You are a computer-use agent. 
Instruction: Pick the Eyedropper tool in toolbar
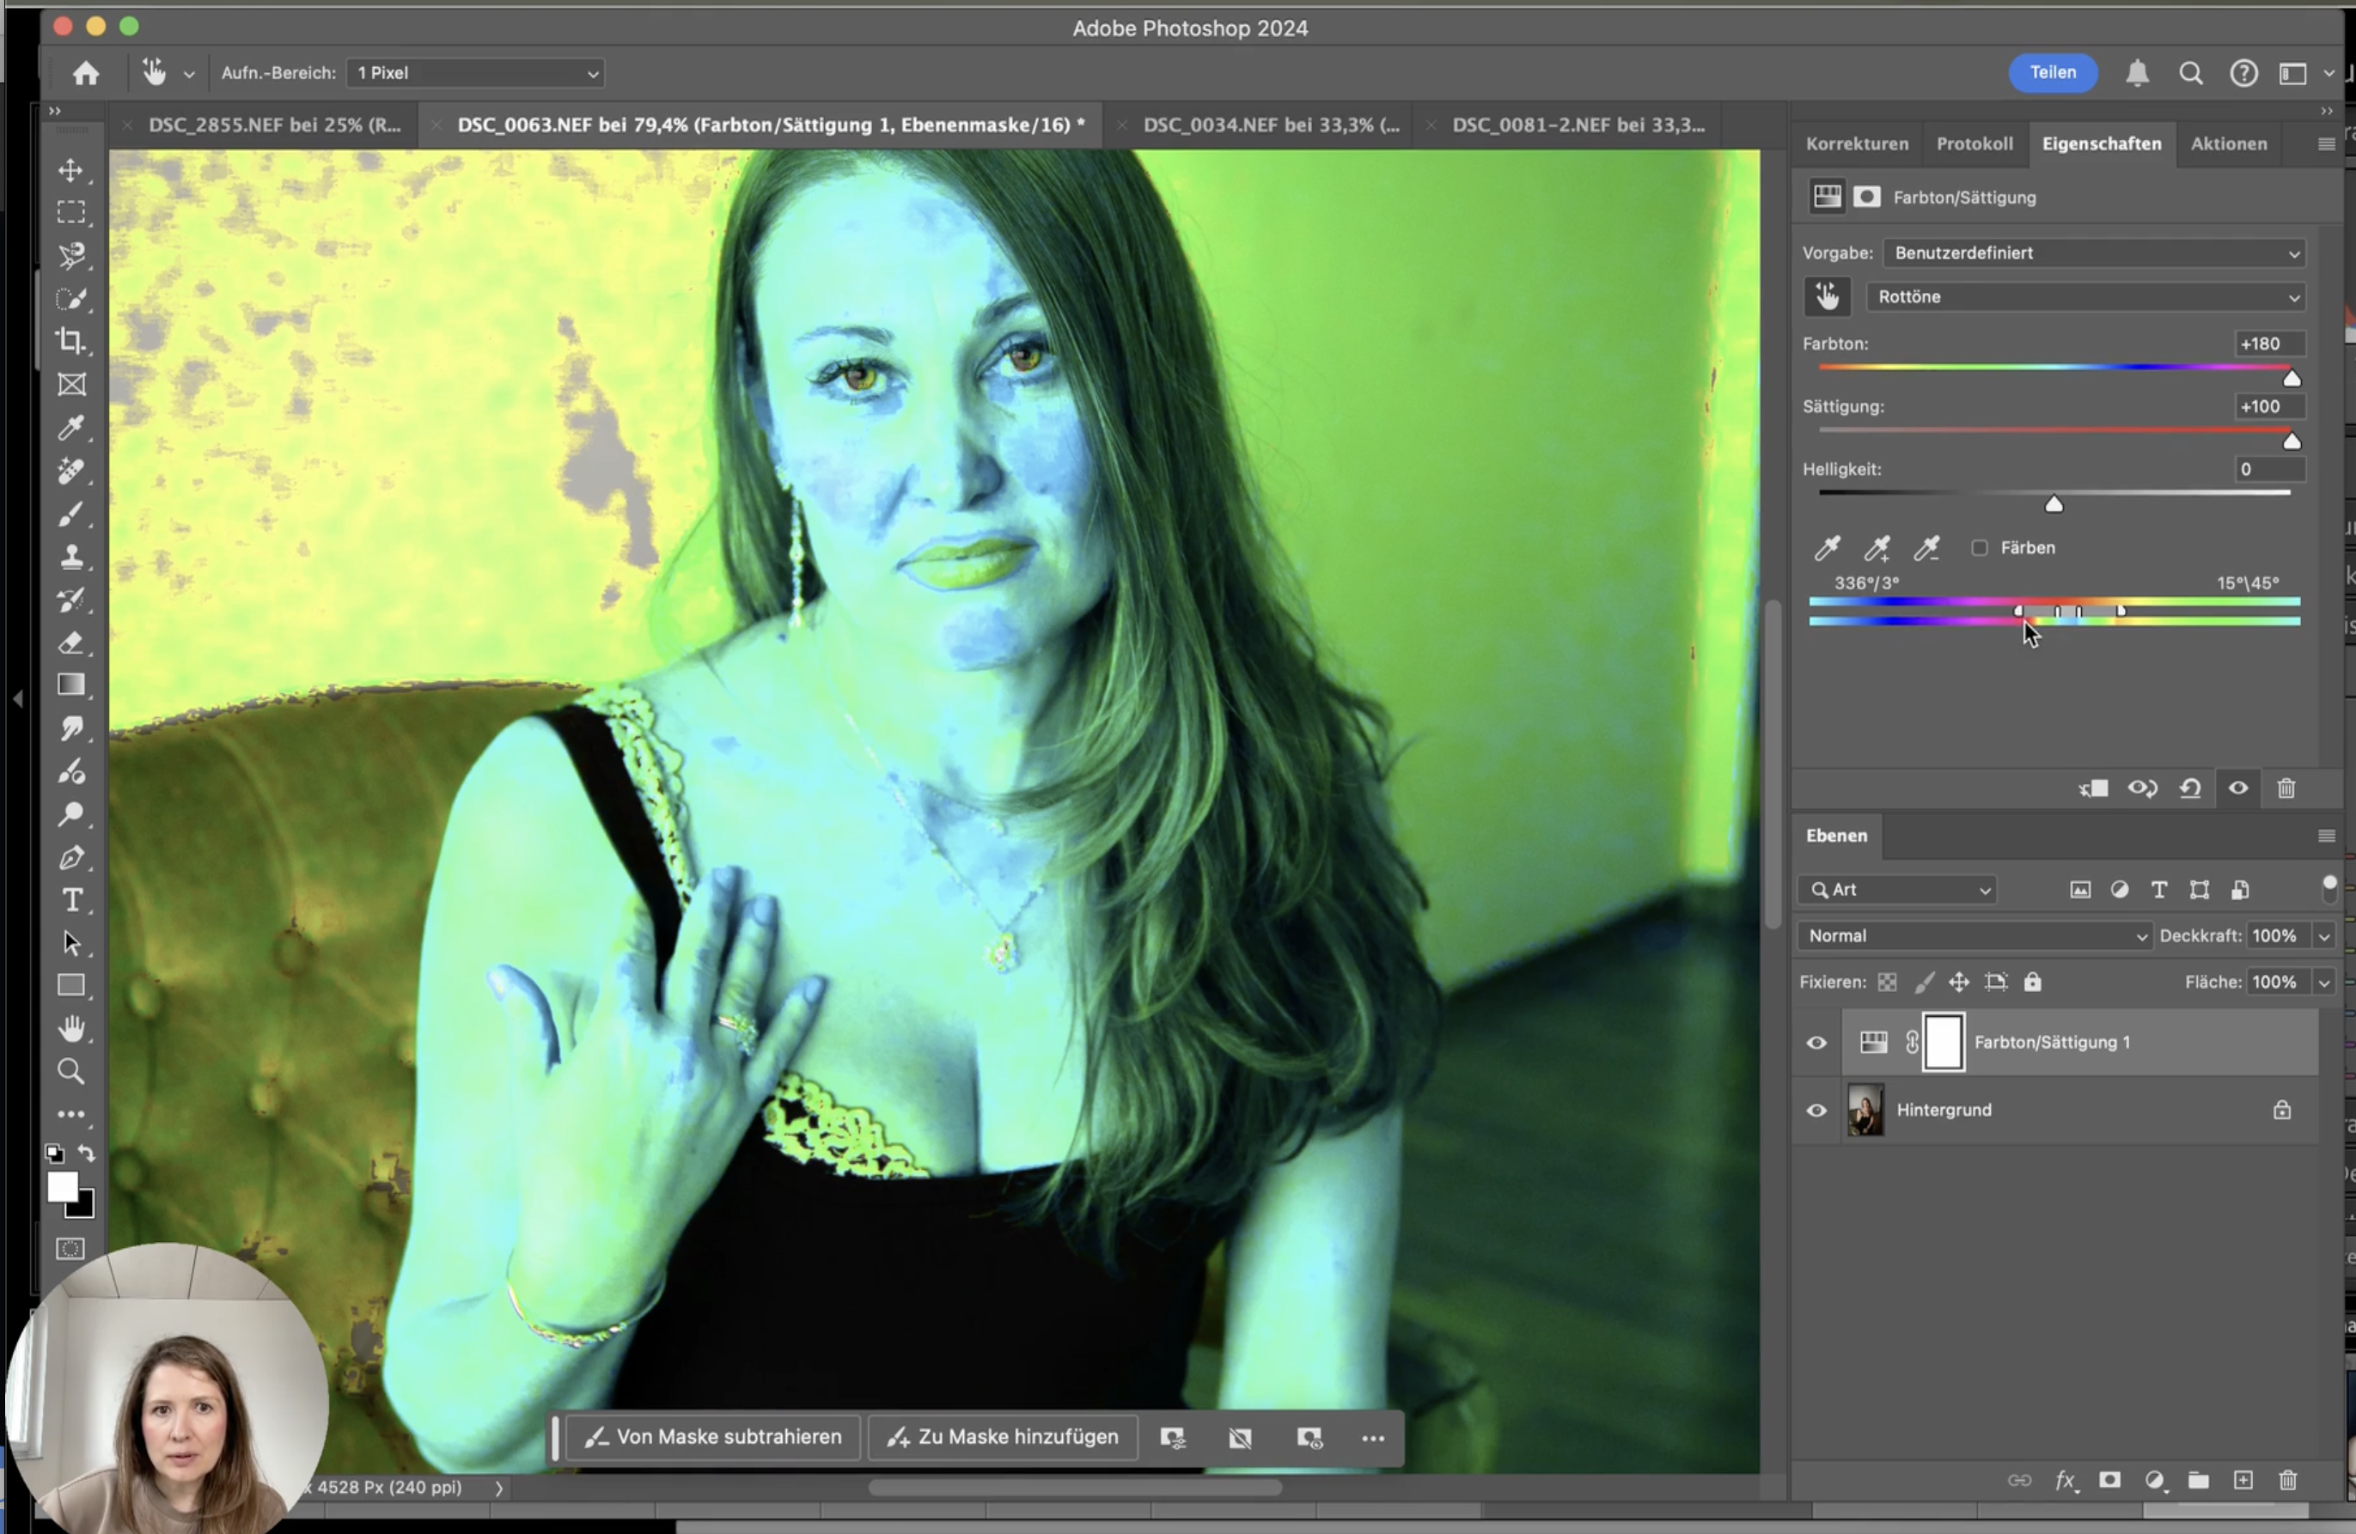pos(71,428)
